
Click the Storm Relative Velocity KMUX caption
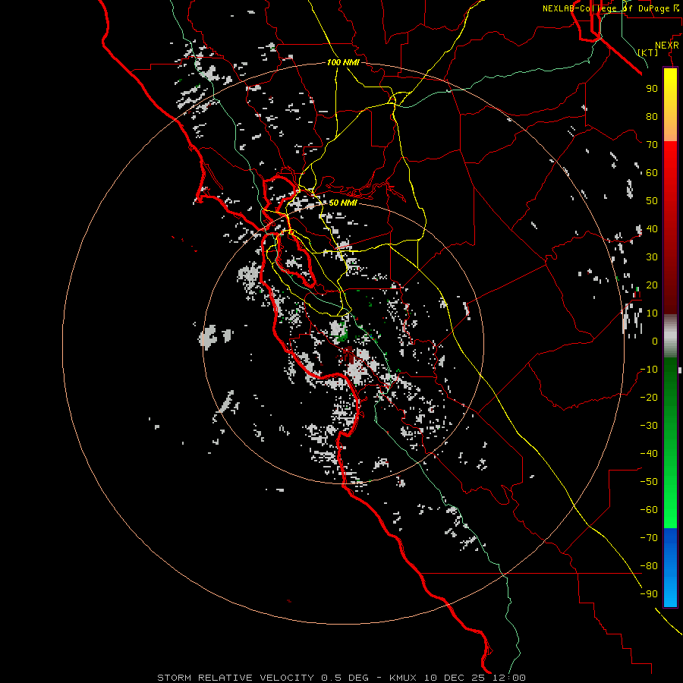click(341, 678)
